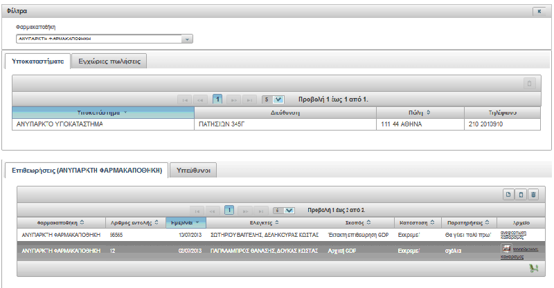Click the trash delete icon in the inspections toolbar
554x288 pixels.
[x=533, y=195]
